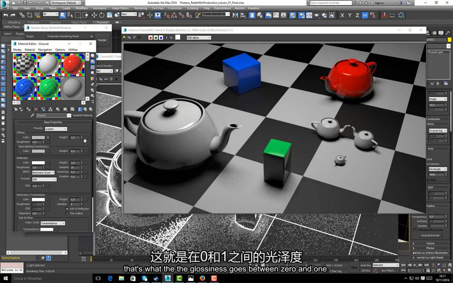This screenshot has height=283, width=453.
Task: Toggle Alpha channel display in render window
Action: coord(166,38)
